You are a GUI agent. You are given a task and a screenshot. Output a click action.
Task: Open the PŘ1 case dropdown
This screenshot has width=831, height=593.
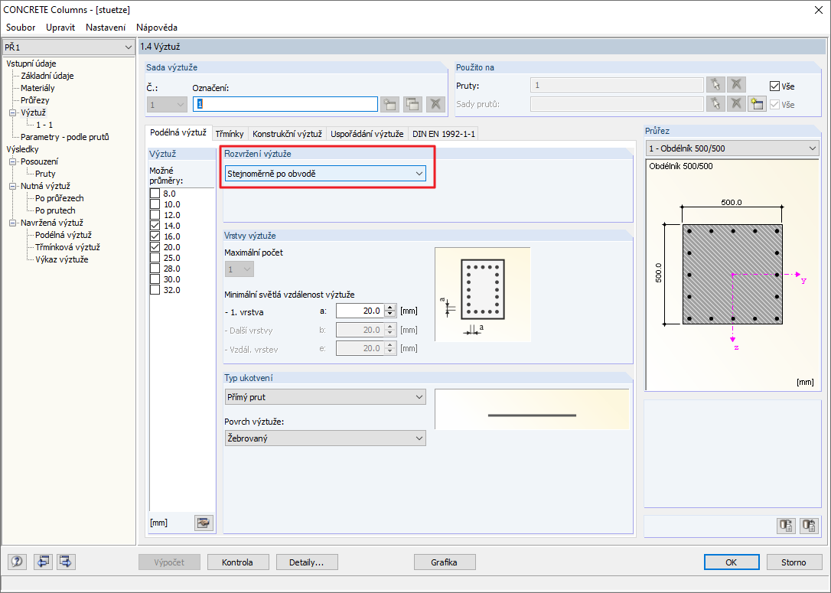68,47
